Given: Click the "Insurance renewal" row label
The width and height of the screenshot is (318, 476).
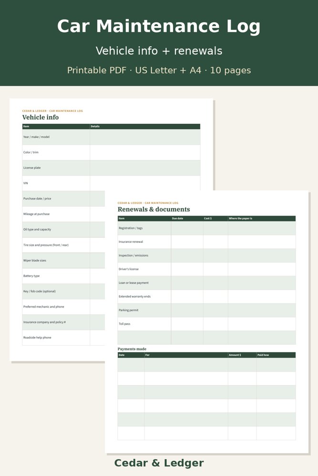Looking at the screenshot, I should 131,242.
